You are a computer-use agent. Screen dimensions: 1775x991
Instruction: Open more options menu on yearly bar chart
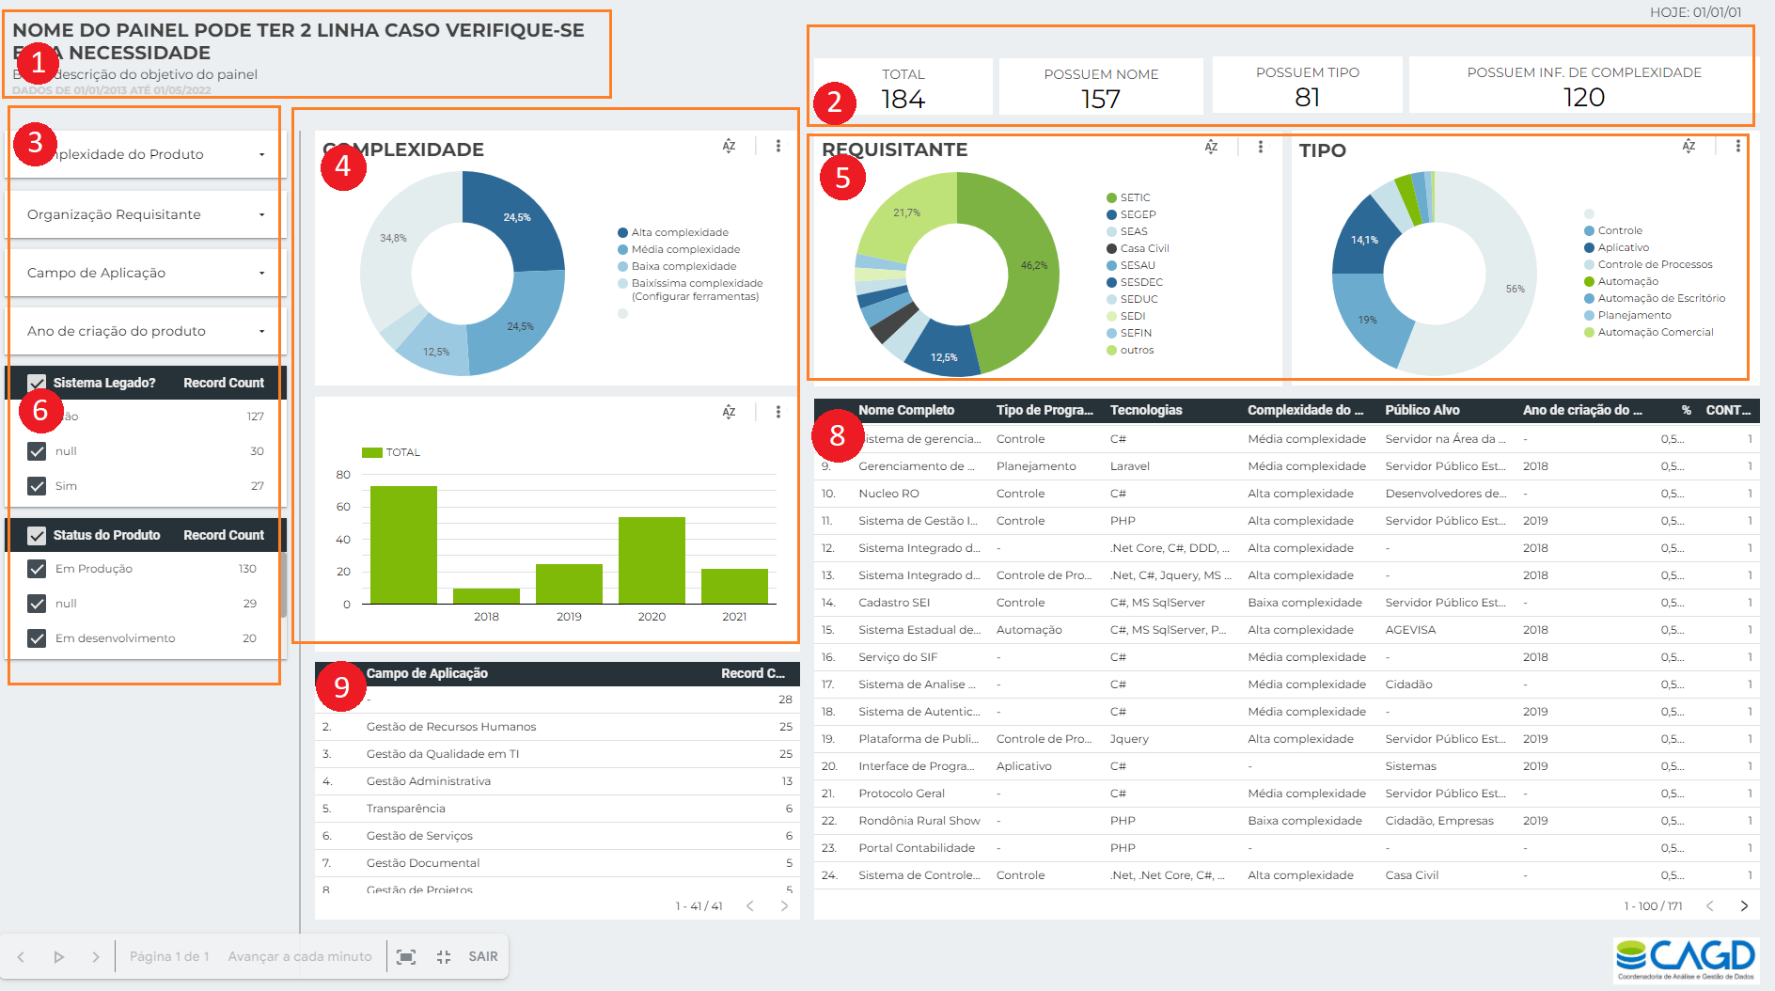(778, 412)
